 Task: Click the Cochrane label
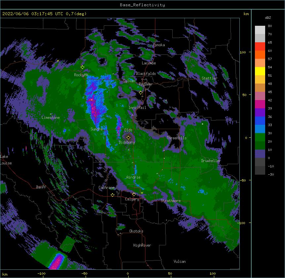pos(106,188)
